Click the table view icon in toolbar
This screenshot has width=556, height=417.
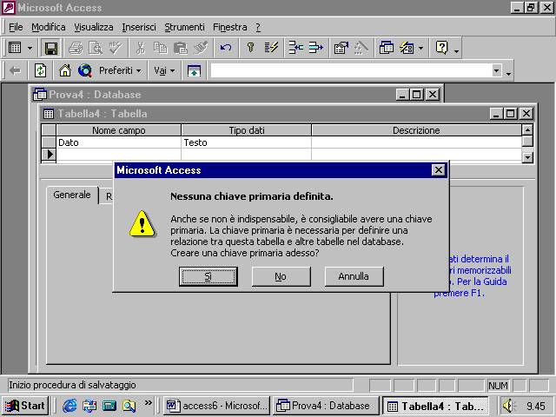(x=15, y=48)
